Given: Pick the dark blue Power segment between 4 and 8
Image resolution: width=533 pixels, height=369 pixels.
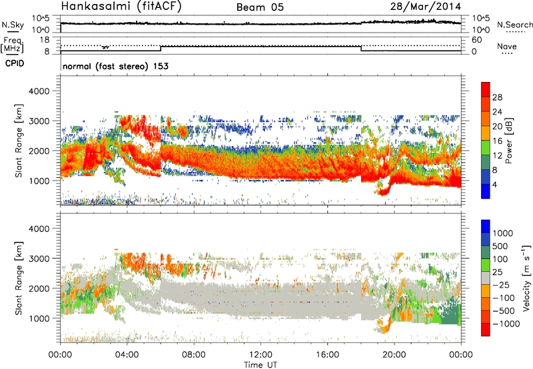Looking at the screenshot, I should 486,177.
